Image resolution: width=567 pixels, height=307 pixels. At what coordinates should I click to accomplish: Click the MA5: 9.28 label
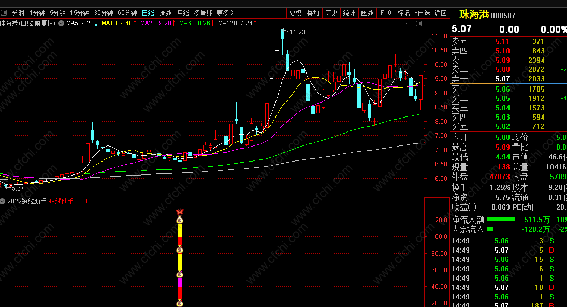pos(82,23)
